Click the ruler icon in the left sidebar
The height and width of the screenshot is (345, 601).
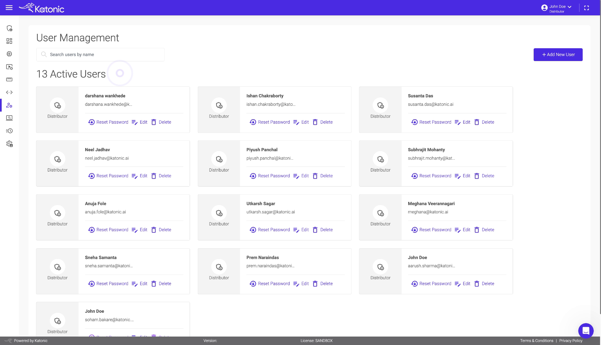pyautogui.click(x=9, y=80)
